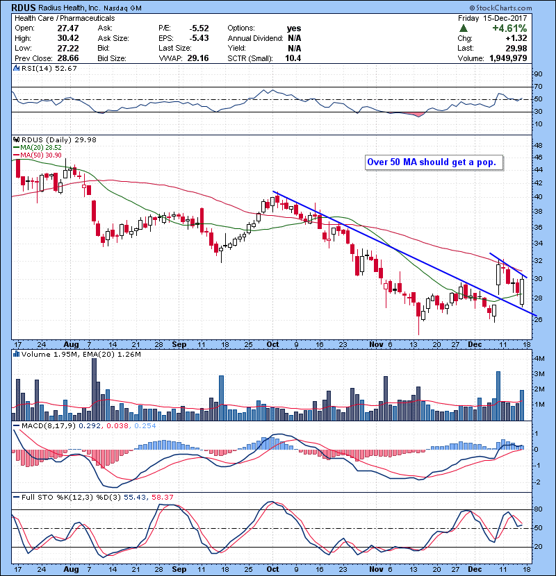This screenshot has height=576, width=556.
Task: Click the 26 price axis label
Action: (538, 320)
